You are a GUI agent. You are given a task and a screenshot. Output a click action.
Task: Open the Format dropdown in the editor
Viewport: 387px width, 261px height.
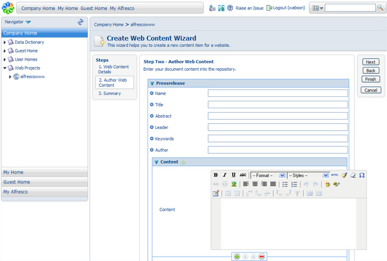(x=268, y=175)
